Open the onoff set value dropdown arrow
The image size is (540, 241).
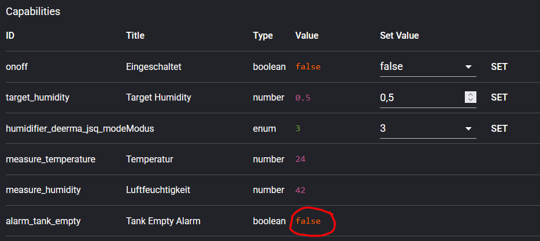point(468,67)
